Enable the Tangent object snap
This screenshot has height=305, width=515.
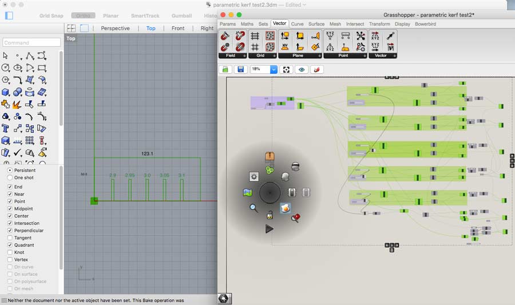pyautogui.click(x=10, y=238)
